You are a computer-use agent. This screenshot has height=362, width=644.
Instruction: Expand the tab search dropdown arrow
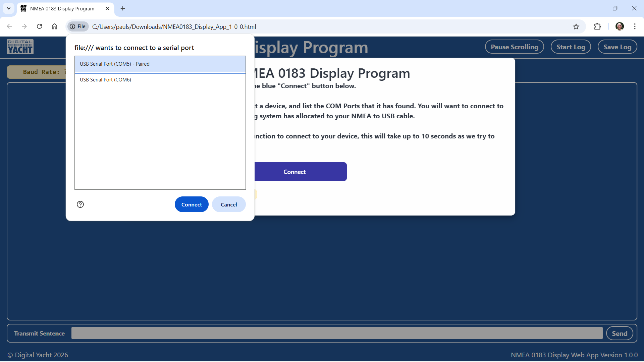click(x=9, y=8)
